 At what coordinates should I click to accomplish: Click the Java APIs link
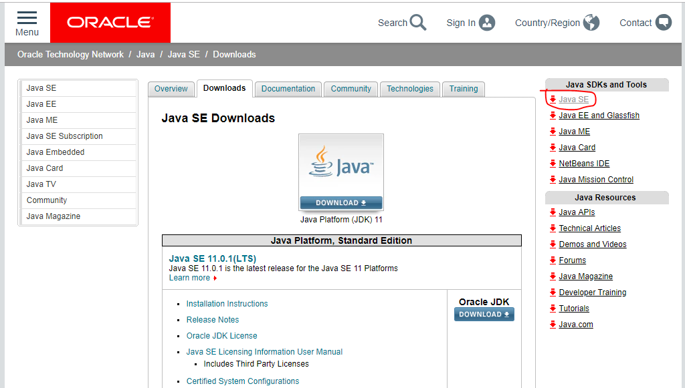[577, 212]
